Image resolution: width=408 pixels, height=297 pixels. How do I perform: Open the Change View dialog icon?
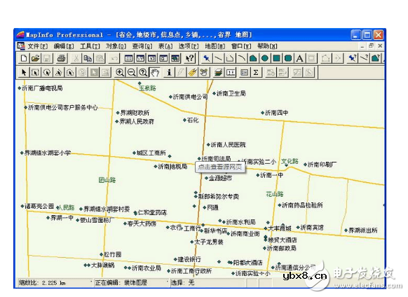click(x=143, y=73)
